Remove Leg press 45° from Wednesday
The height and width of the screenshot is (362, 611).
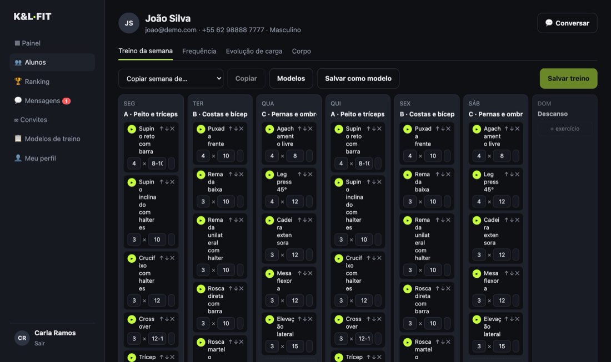(310, 174)
